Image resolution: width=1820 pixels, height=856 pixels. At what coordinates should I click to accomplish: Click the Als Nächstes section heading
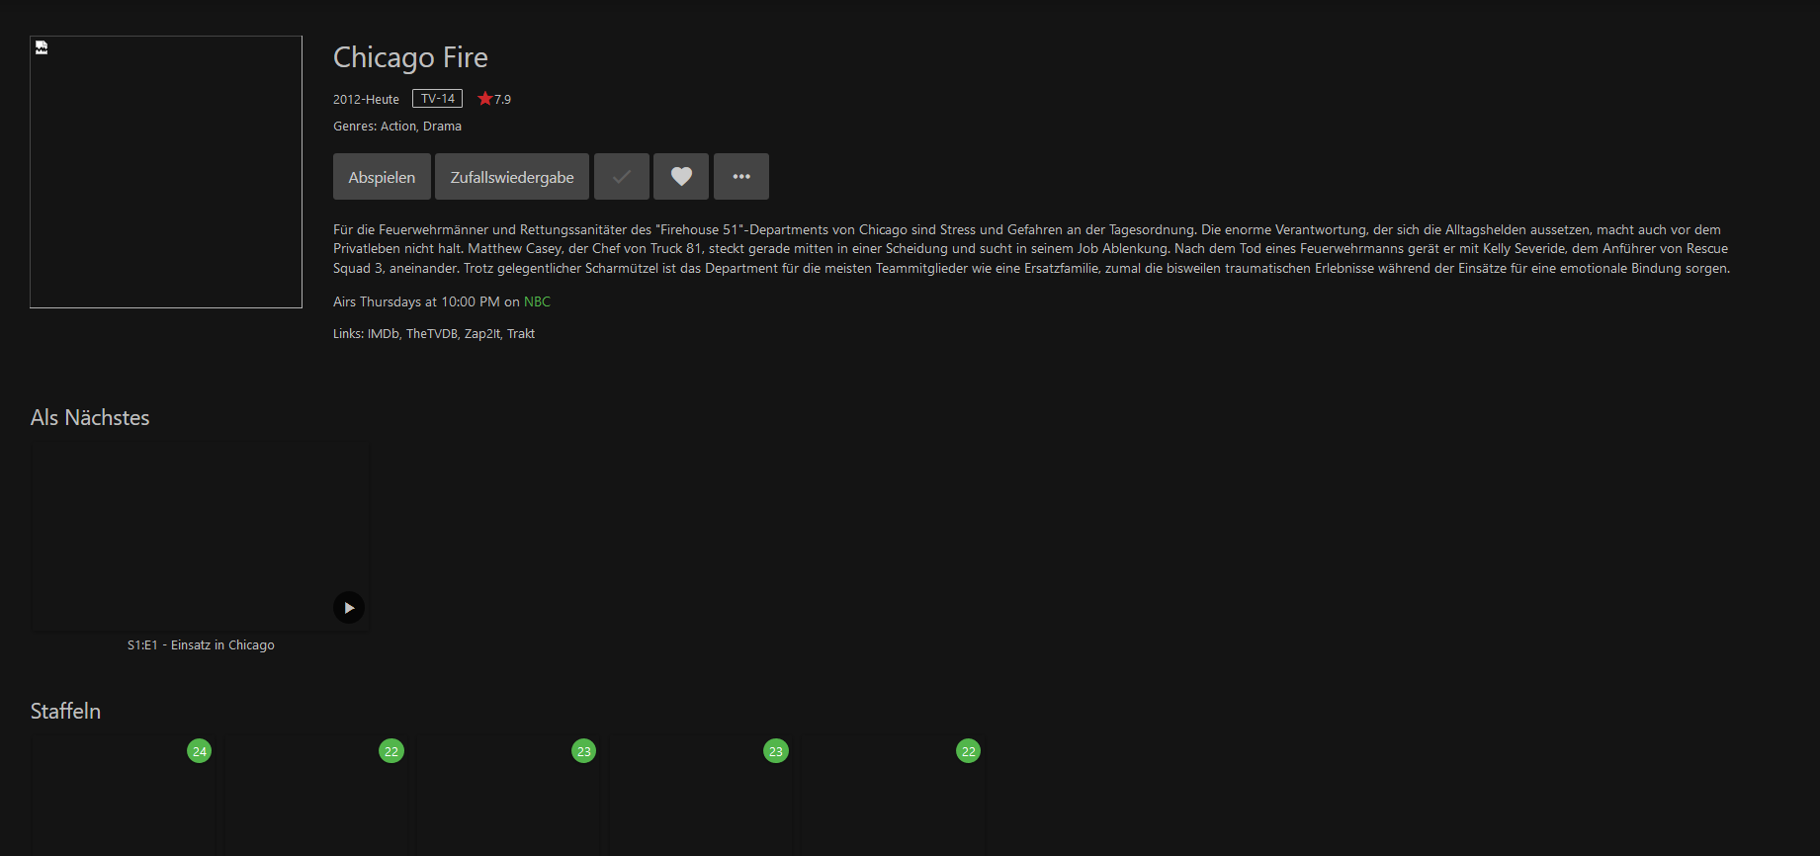pyautogui.click(x=90, y=418)
